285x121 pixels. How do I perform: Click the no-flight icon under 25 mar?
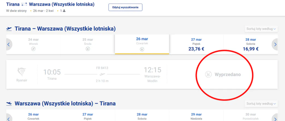[88, 49]
